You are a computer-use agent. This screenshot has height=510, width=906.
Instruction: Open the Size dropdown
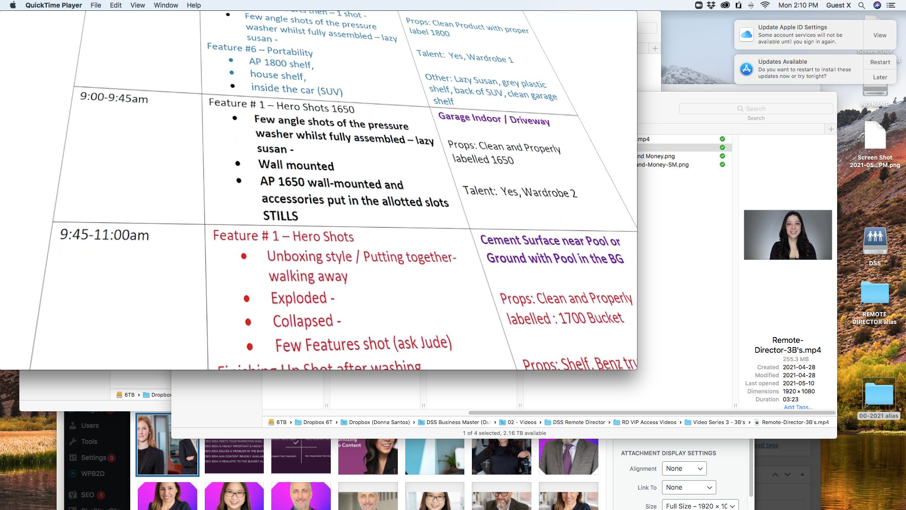pyautogui.click(x=700, y=505)
